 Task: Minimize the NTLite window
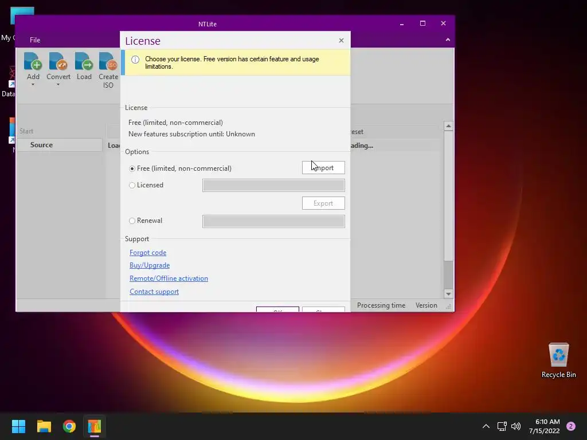click(402, 23)
